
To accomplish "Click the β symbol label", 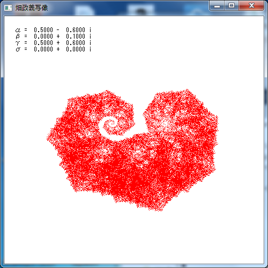I will 18,36.
